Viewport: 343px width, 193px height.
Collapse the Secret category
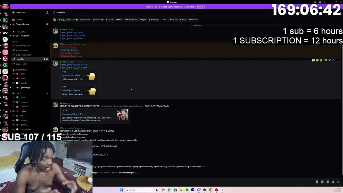(15, 42)
